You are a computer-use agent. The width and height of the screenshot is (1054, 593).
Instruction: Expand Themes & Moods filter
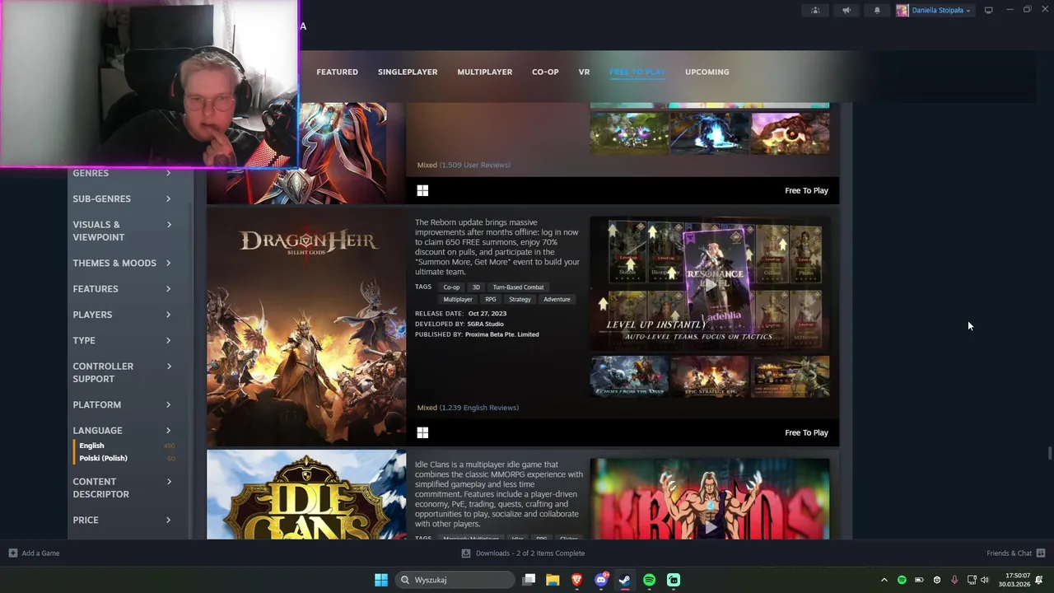[122, 263]
